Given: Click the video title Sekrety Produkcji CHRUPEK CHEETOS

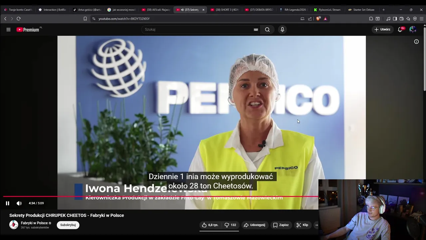Looking at the screenshot, I should (67, 215).
